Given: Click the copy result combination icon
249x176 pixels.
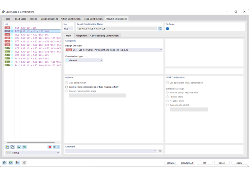Looking at the screenshot, I should (x=12, y=147).
